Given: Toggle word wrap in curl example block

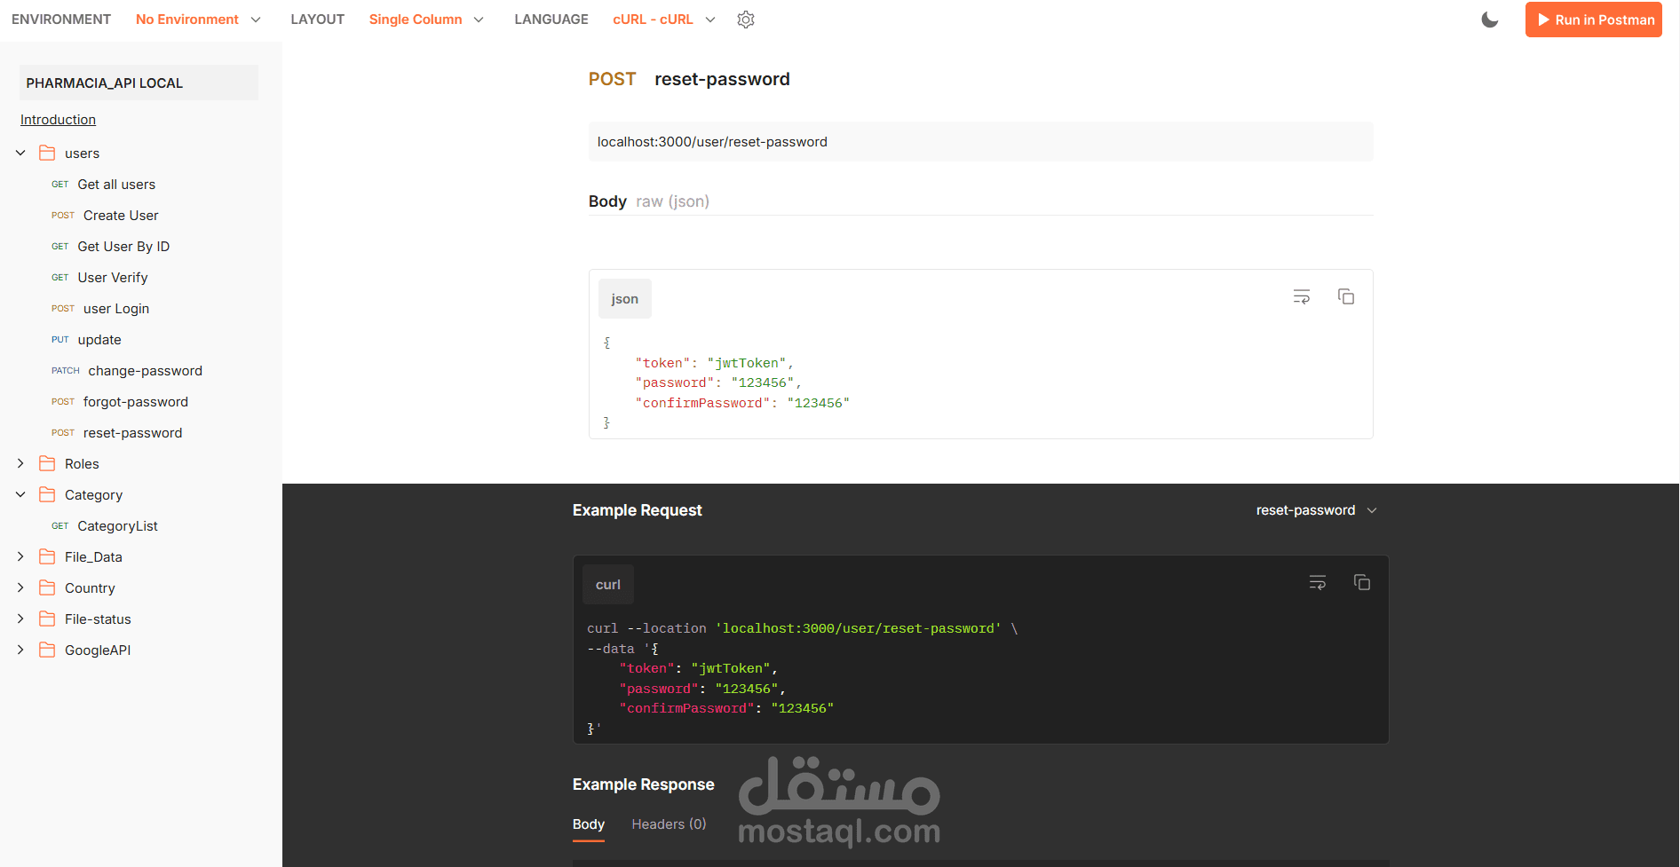Looking at the screenshot, I should [1318, 582].
